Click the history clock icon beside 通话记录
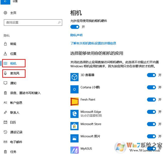Image resolution: width=164 pixels, height=154 pixels. [x=6, y=132]
